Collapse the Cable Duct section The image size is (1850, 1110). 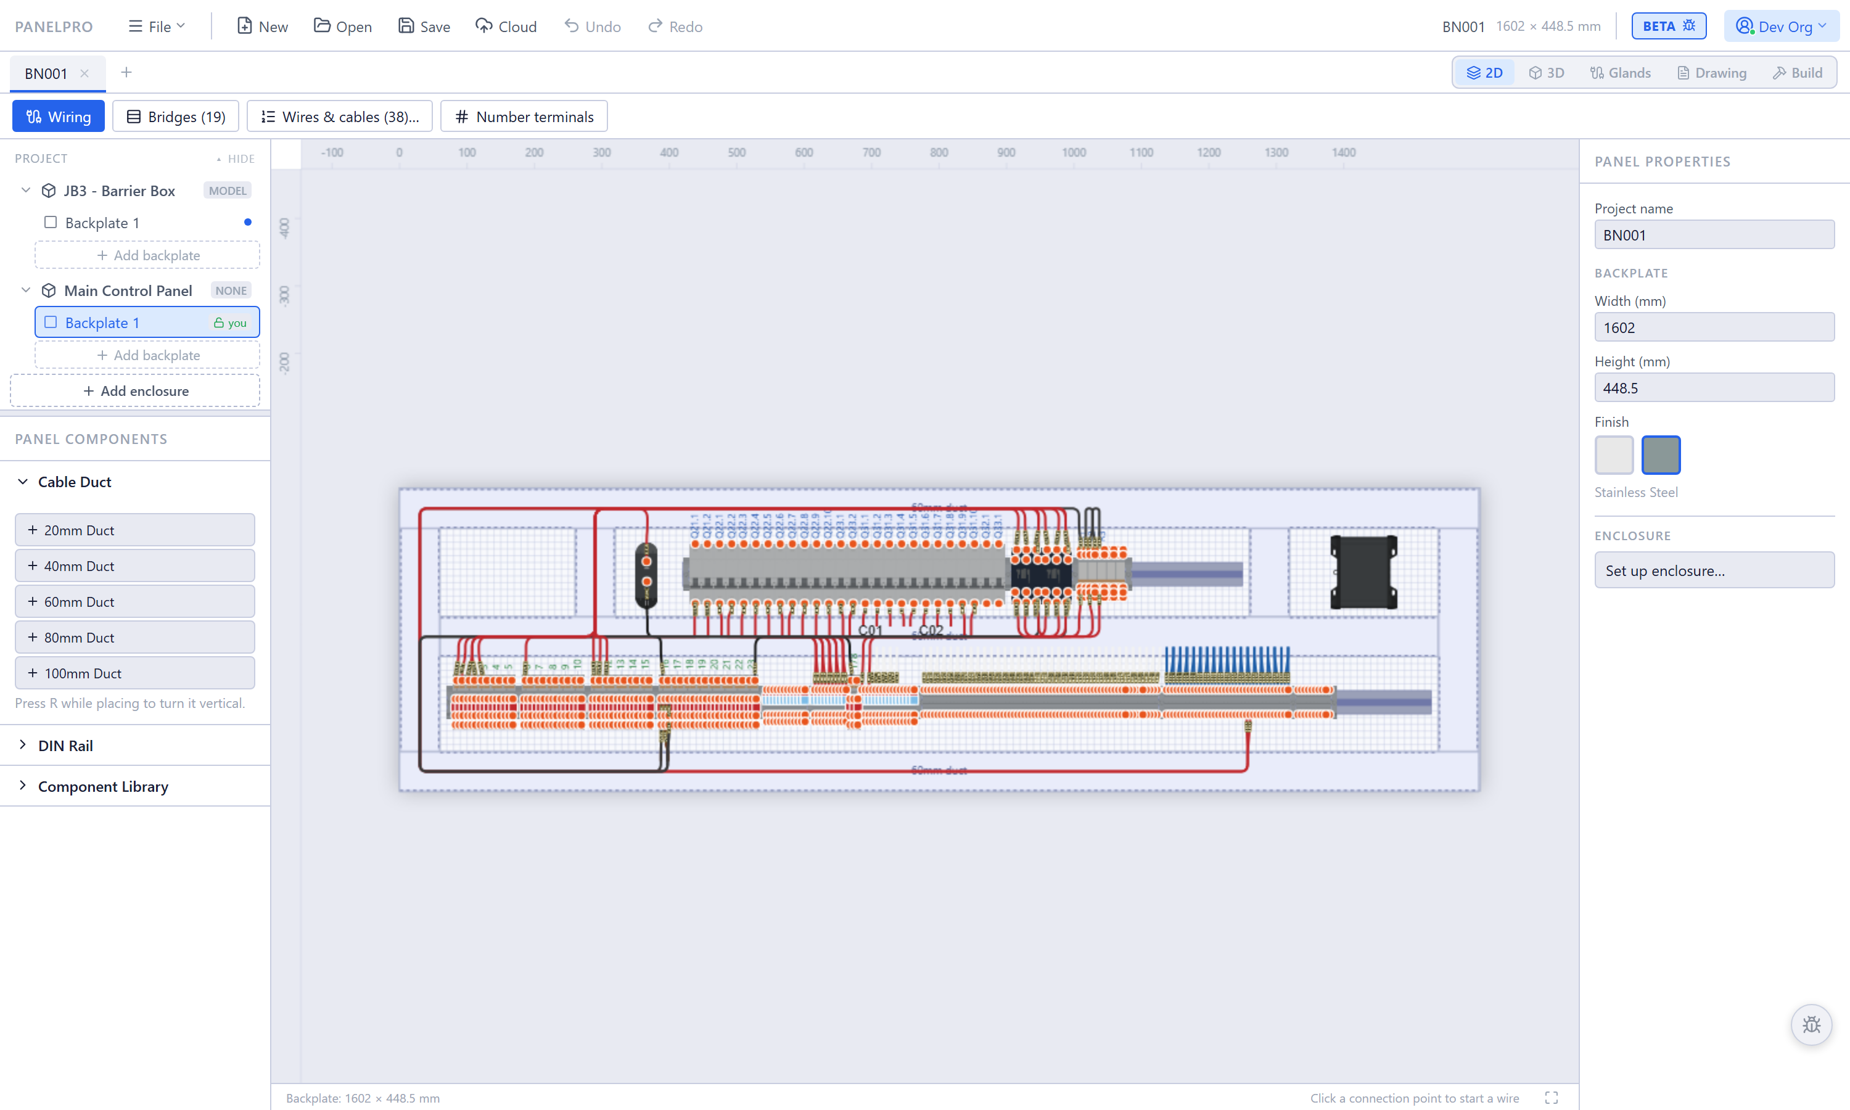tap(22, 482)
